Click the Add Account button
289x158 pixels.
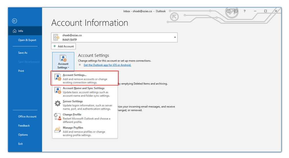point(63,46)
